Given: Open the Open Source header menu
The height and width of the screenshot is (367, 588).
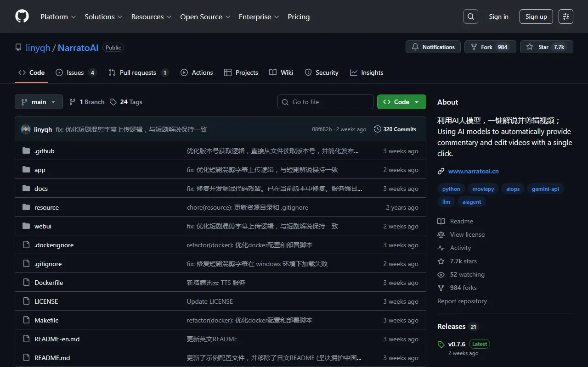Looking at the screenshot, I should tap(205, 17).
